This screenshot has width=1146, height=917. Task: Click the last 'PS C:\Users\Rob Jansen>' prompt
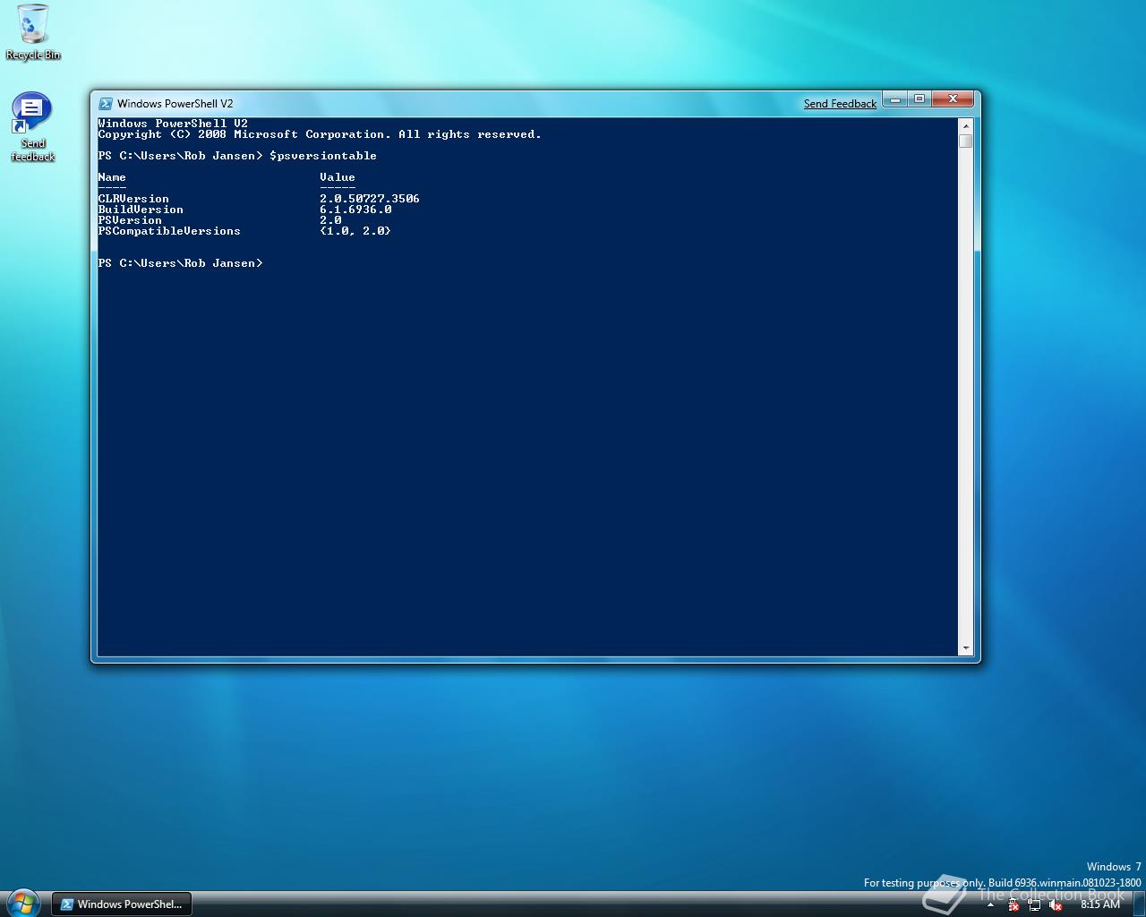[180, 263]
